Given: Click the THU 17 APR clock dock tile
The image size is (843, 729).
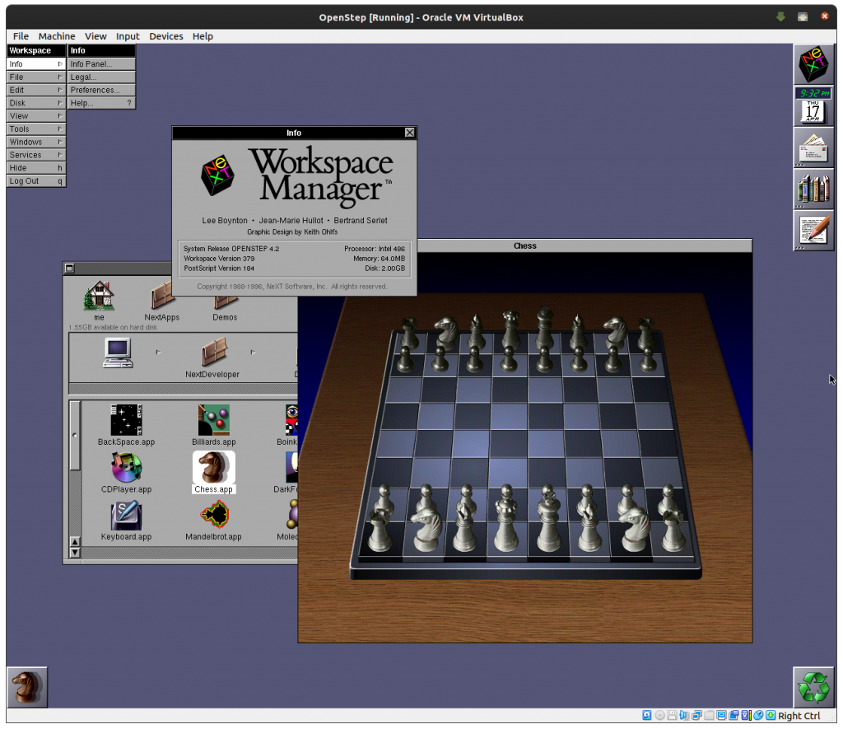Looking at the screenshot, I should [x=813, y=105].
